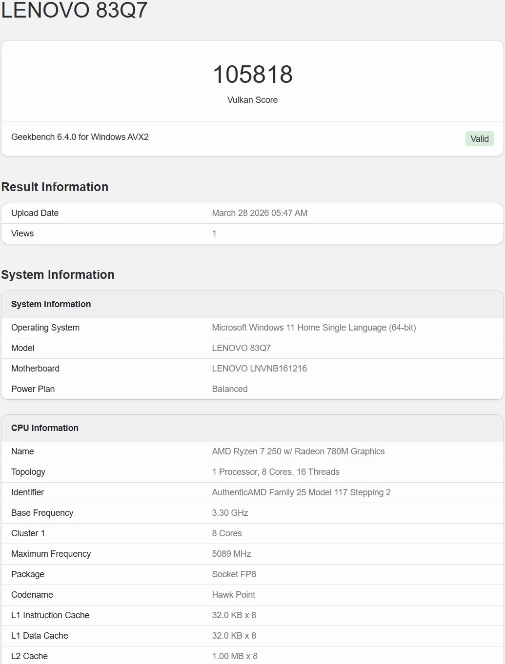505x664 pixels.
Task: Select the Views count value
Action: tap(214, 233)
